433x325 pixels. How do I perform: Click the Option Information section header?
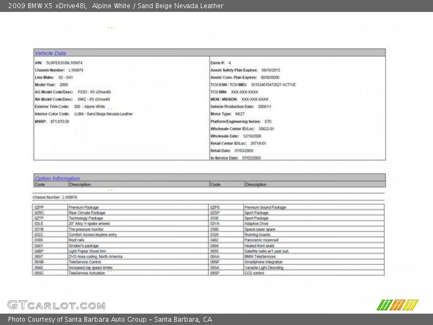[x=57, y=178]
